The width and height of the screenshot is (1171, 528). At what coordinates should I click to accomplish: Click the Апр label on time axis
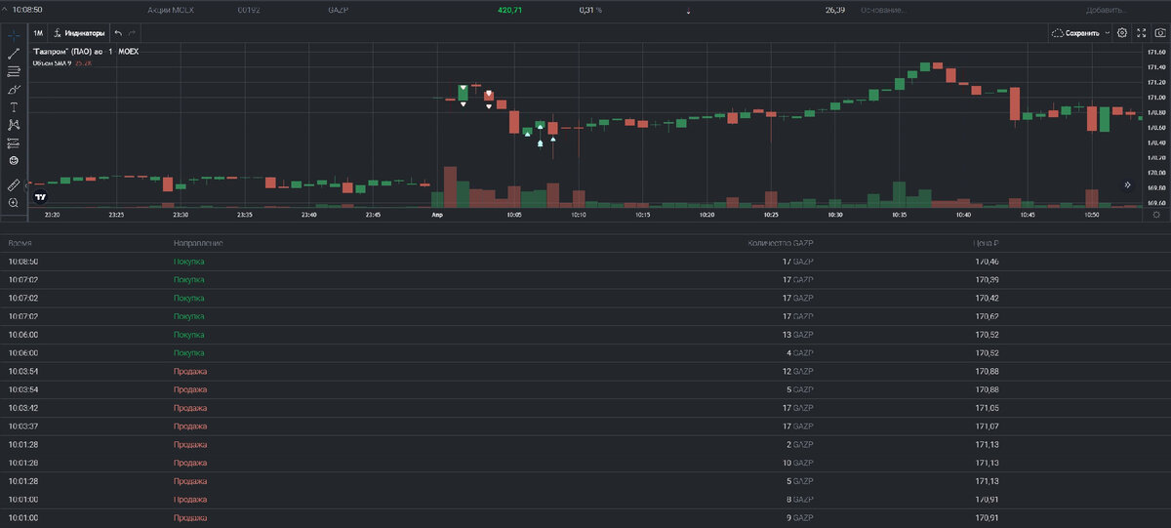(x=437, y=215)
